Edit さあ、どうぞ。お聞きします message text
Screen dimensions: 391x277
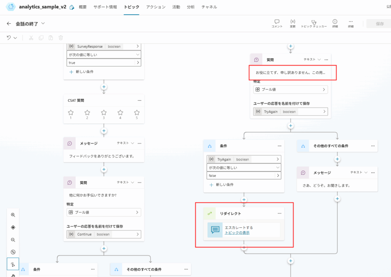tap(326, 185)
